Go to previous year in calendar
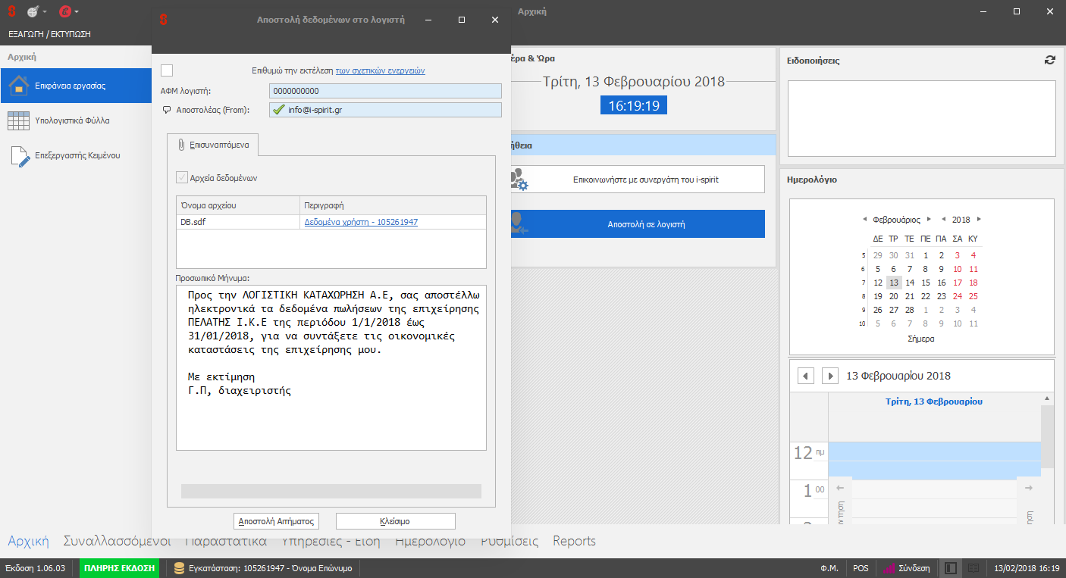The width and height of the screenshot is (1066, 578). click(943, 220)
